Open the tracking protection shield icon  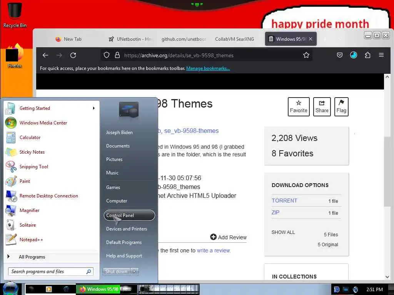[x=107, y=55]
